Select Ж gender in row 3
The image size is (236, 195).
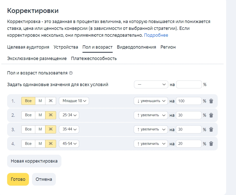tap(50, 129)
